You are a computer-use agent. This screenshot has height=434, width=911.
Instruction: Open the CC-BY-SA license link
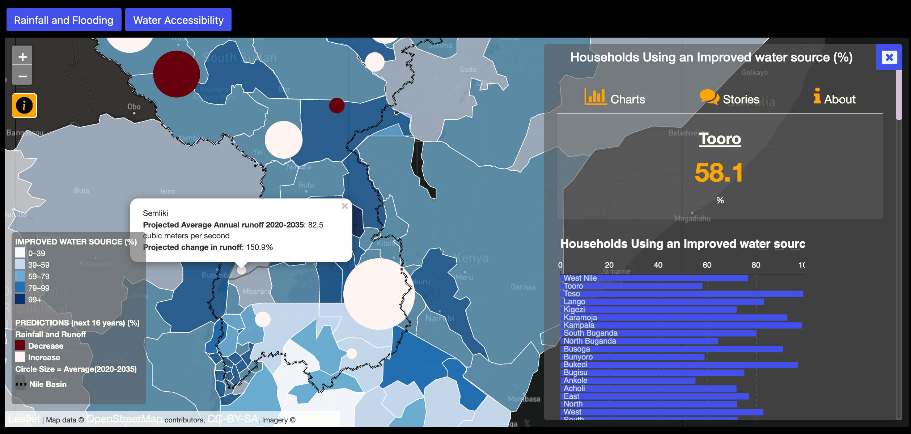(x=233, y=419)
